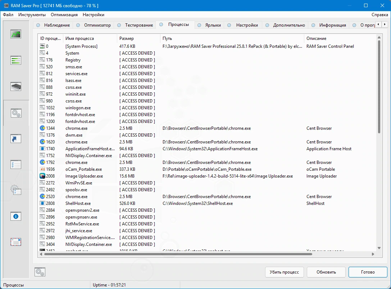Click the chrome.exe icon for PID 1344

coord(42,128)
